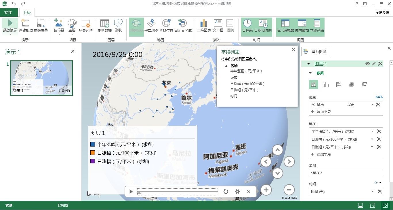The image size is (393, 210).
Task: Open 城市 location type dropdown
Action: [x=373, y=105]
